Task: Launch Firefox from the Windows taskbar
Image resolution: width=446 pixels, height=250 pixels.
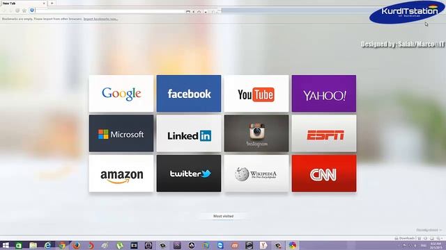Action: (76, 245)
